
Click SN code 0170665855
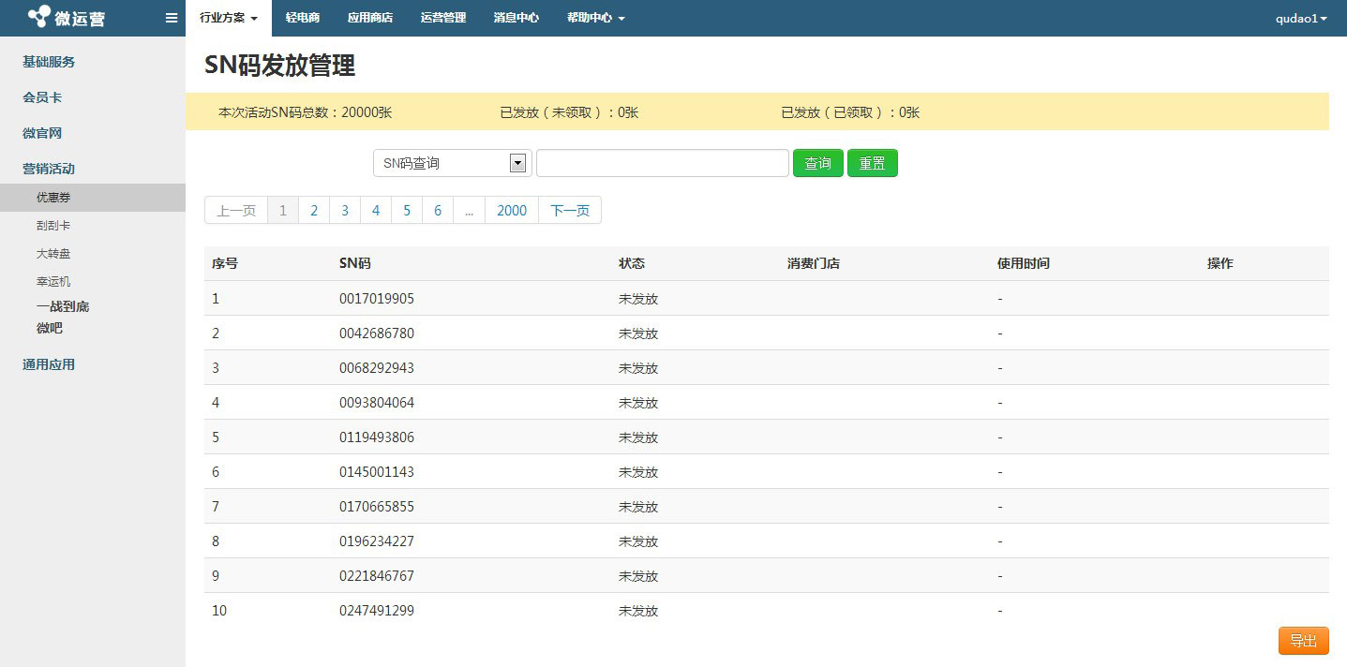tap(377, 507)
